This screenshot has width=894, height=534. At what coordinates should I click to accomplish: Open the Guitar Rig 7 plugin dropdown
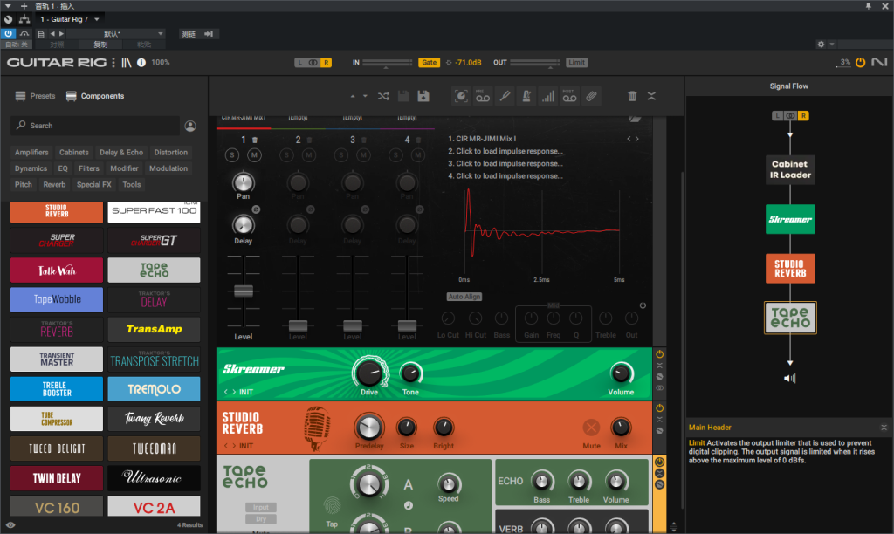click(x=70, y=19)
